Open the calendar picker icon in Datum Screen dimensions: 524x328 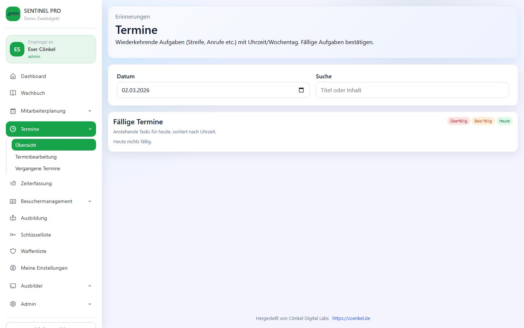301,90
